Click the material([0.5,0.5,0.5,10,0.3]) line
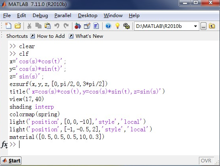 point(57,137)
